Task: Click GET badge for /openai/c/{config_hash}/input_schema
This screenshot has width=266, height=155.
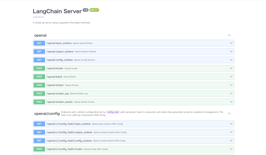Action: click(x=39, y=124)
